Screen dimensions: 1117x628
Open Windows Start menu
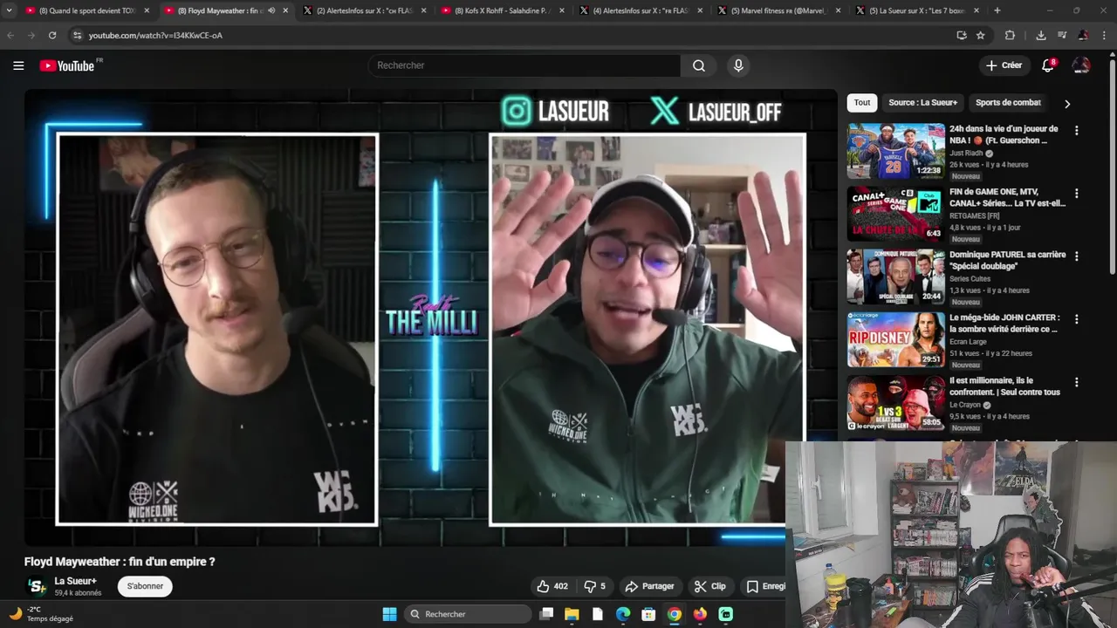coord(389,614)
